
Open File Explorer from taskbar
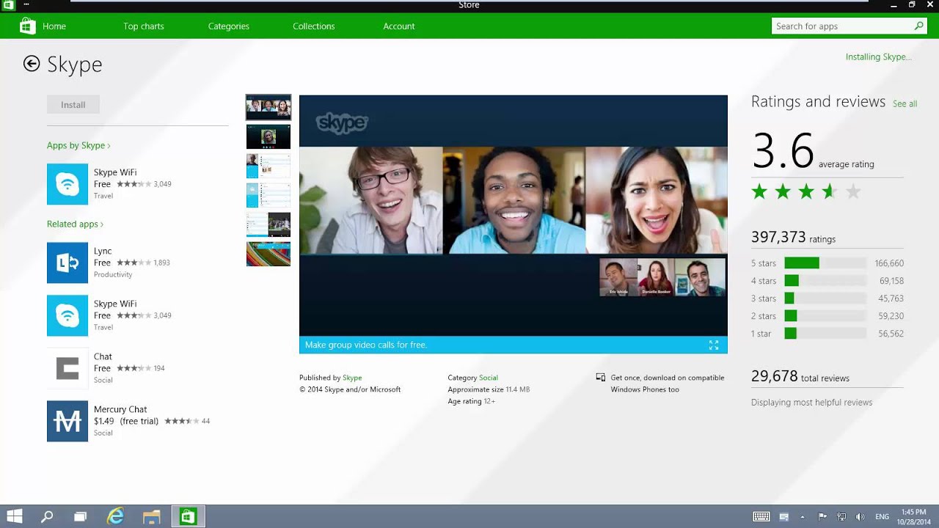[151, 516]
